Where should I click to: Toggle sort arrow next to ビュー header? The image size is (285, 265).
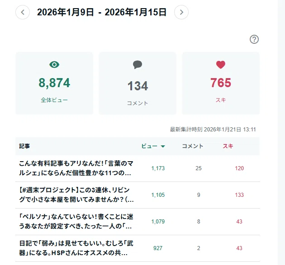click(x=163, y=146)
